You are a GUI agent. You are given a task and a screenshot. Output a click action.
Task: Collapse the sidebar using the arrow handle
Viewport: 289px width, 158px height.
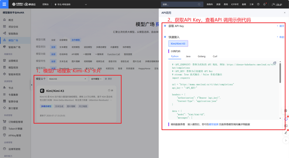point(32,85)
